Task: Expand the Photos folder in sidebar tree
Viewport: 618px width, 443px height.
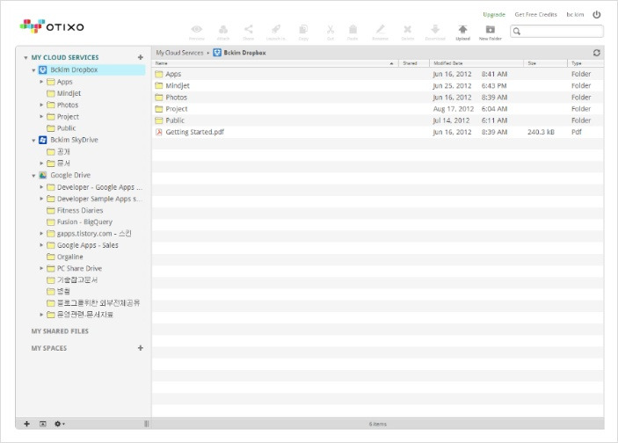Action: [x=41, y=105]
